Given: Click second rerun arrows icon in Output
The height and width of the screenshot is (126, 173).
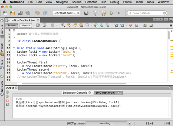Looking at the screenshot, I should (x=7, y=96).
